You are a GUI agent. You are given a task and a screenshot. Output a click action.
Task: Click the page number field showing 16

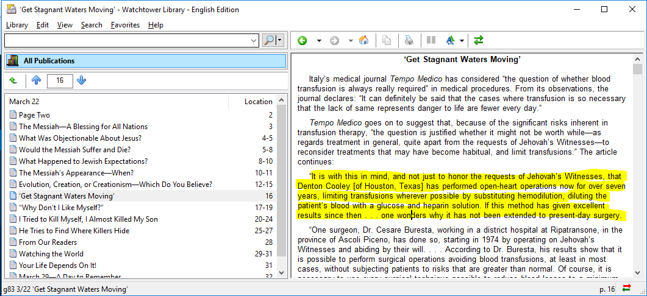(59, 80)
